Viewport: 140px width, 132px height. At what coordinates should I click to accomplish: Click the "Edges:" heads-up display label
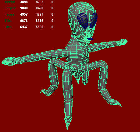[10, 8]
